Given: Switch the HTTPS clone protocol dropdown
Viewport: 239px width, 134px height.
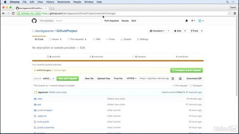Looking at the screenshot, I should [x=131, y=79].
